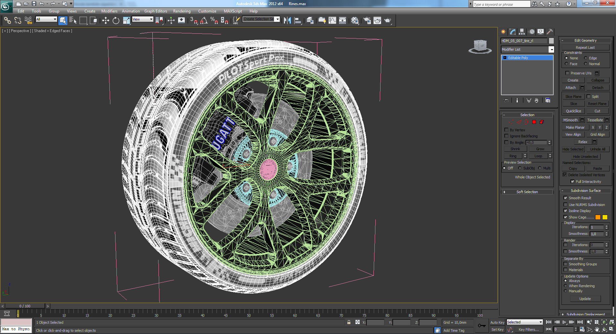Select Element sub-object level icon
This screenshot has width=616, height=334.
click(542, 122)
